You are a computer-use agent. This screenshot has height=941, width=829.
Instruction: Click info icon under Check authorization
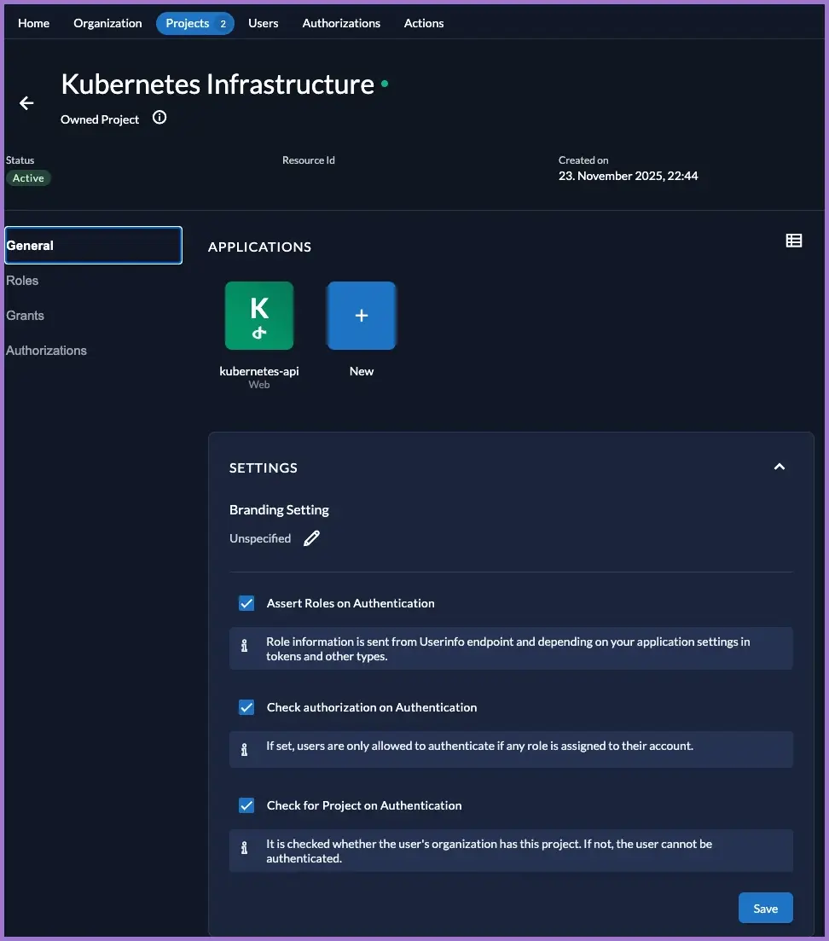245,750
